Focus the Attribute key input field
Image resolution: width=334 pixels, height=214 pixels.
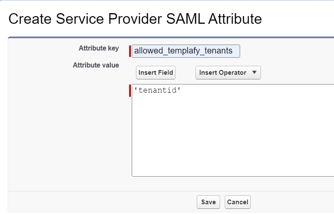coord(186,51)
